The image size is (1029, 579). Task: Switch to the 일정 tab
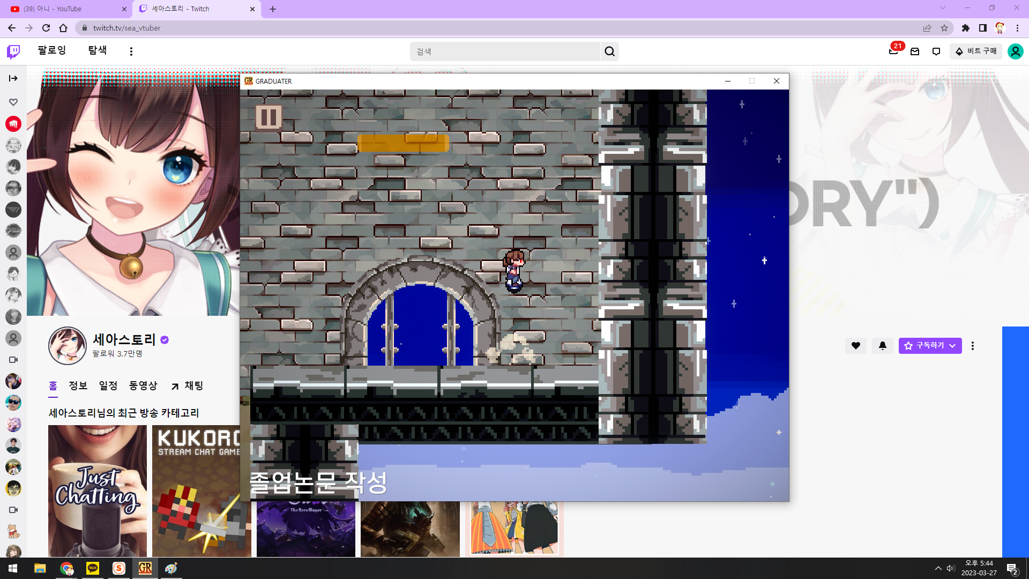tap(108, 386)
